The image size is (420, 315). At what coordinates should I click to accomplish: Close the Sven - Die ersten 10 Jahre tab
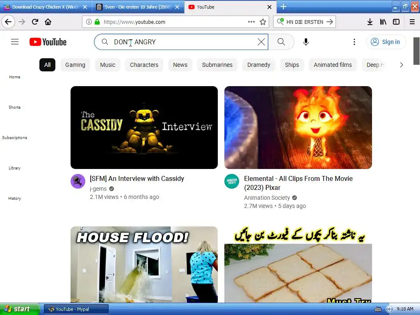pyautogui.click(x=177, y=7)
